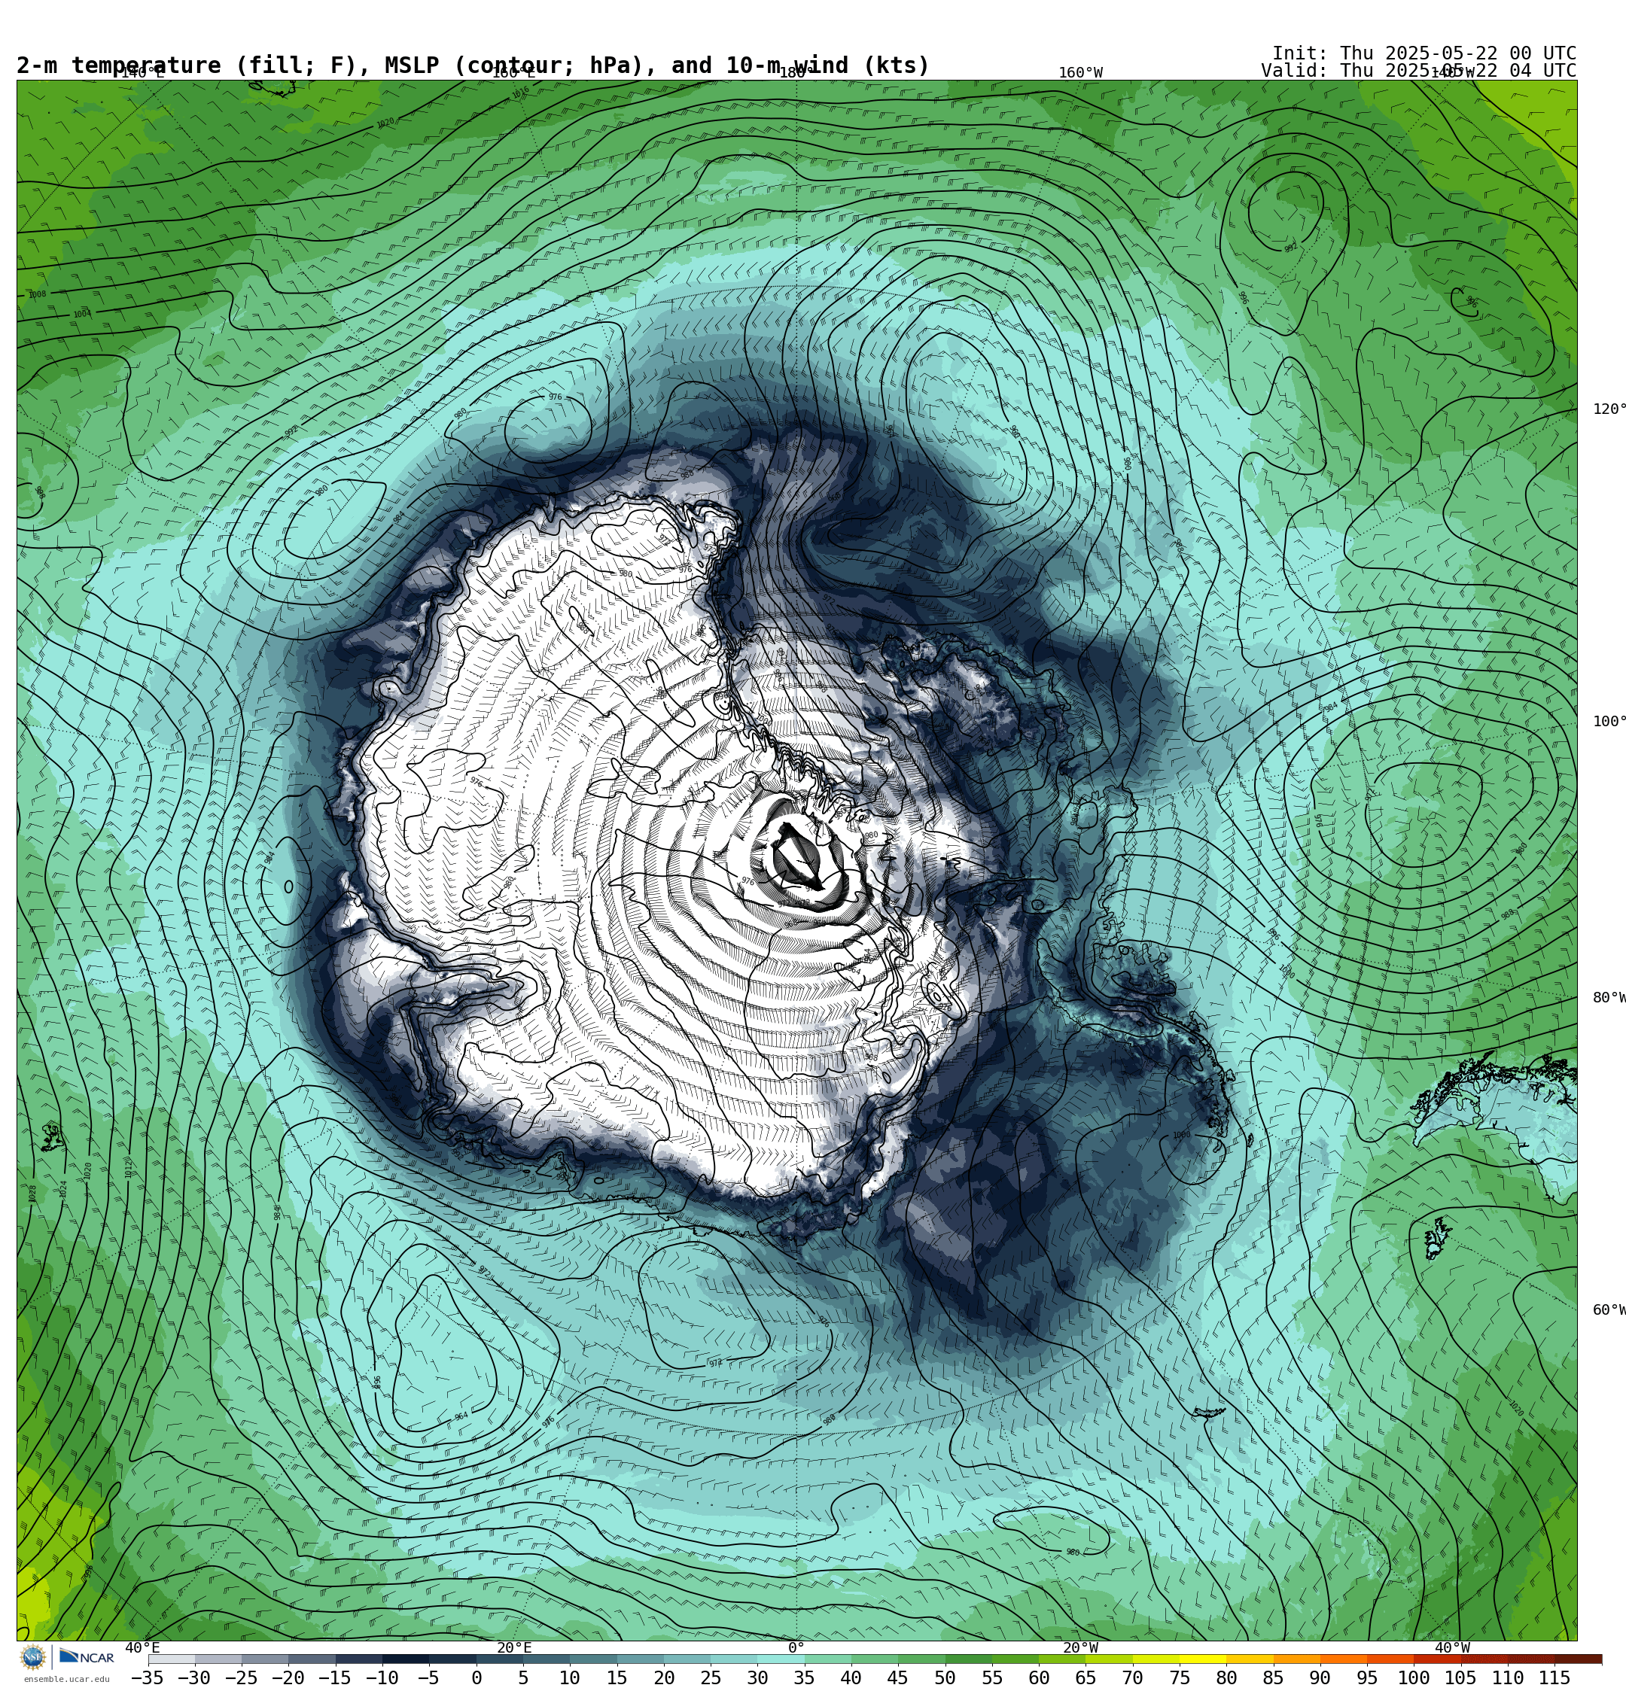The height and width of the screenshot is (1688, 1626).
Task: Click the 45 colorbar tick label
Action: [x=898, y=1677]
